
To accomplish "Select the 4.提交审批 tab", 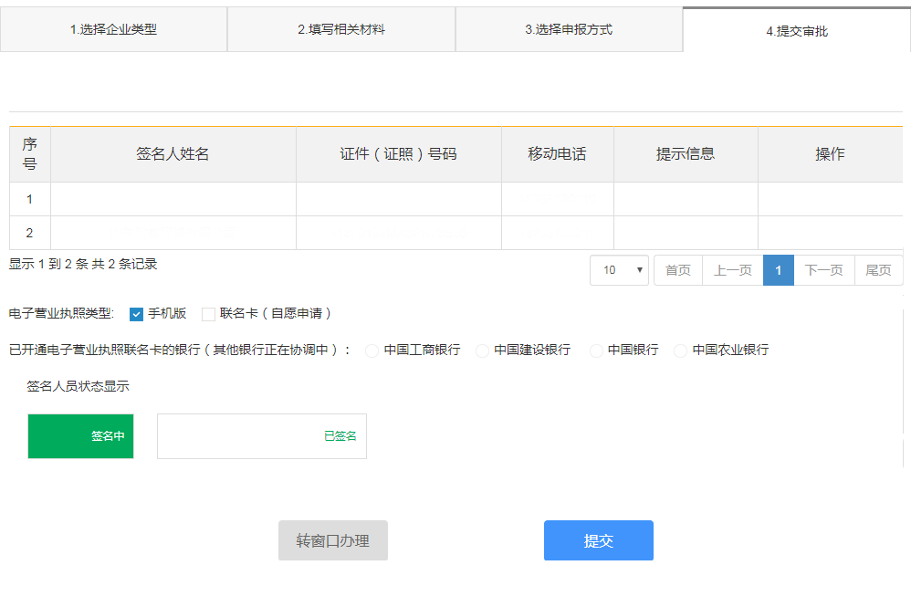I will [797, 31].
